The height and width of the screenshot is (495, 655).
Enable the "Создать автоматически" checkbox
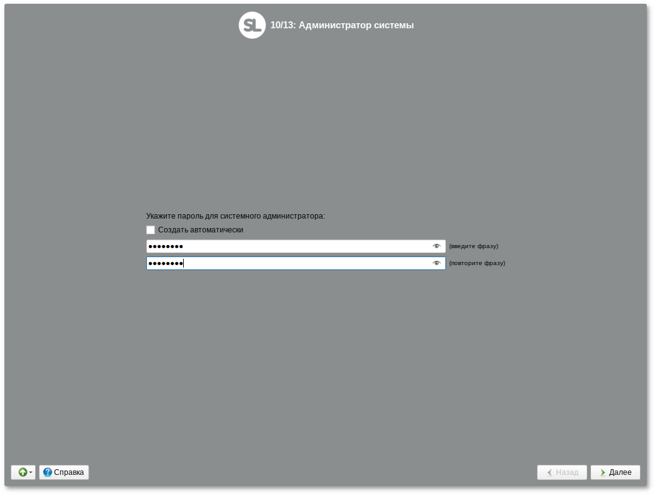tap(151, 230)
